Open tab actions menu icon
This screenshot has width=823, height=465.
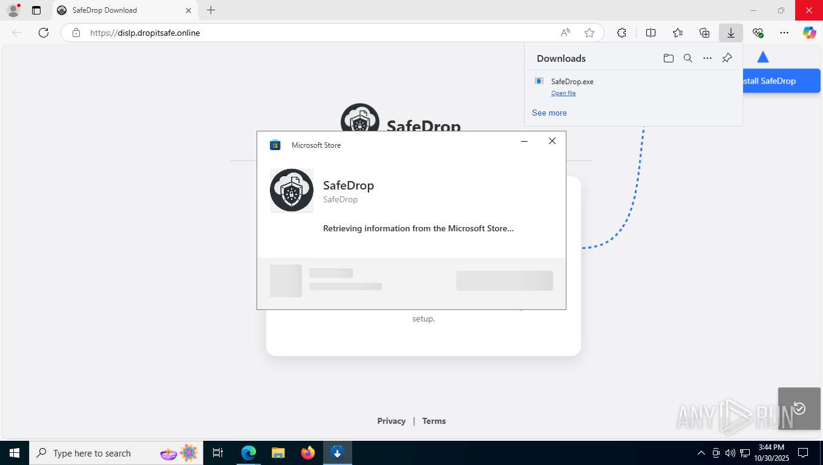coord(36,10)
